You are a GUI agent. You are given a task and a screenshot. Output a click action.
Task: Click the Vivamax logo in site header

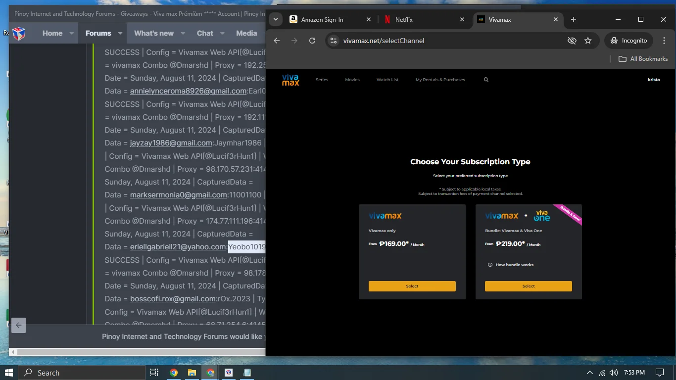pyautogui.click(x=290, y=80)
